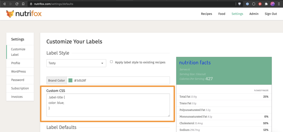Click inside the Custom CSS text area
283x132 pixels.
point(108,105)
